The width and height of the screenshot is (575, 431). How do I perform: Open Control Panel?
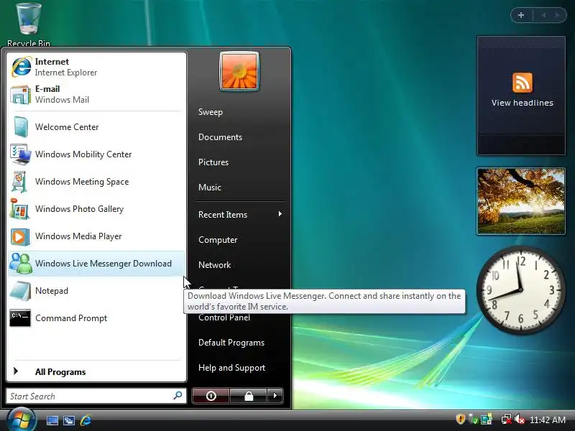[x=224, y=318]
